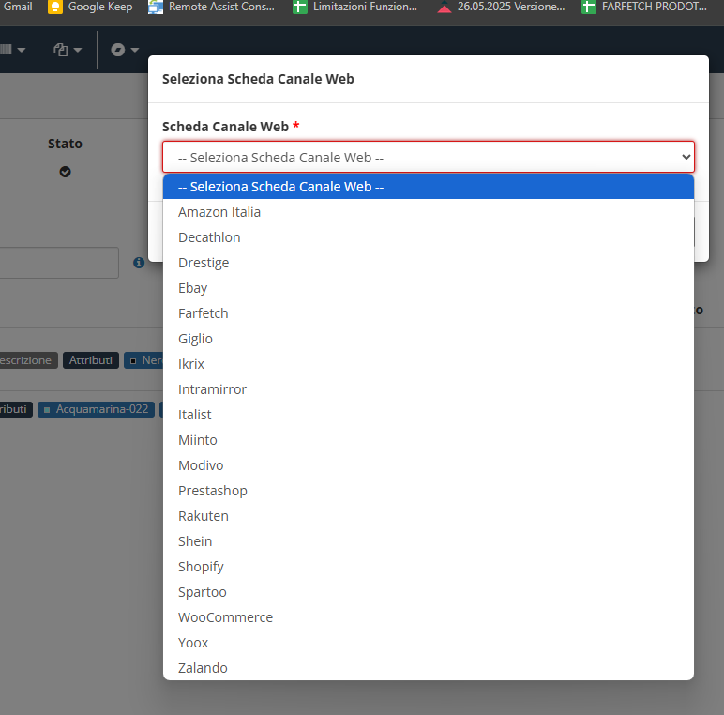The image size is (724, 715).
Task: Open Remote Assist Cons bookmark
Action: click(211, 7)
